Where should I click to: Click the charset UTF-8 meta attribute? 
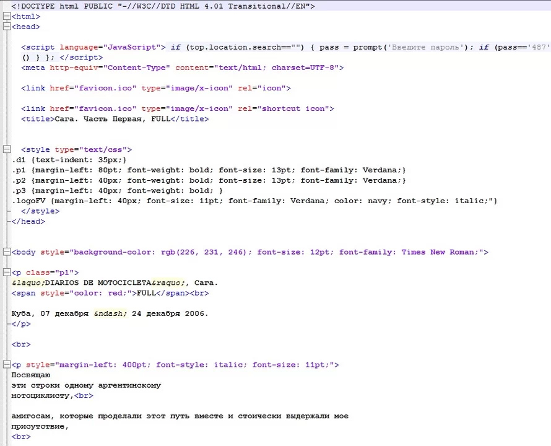pos(303,68)
